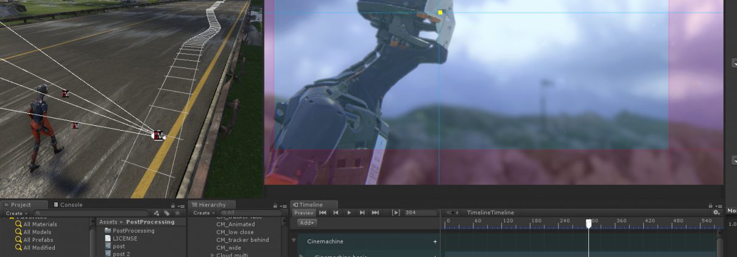The height and width of the screenshot is (257, 737).
Task: Open the Hierarchy Create dropdown
Action: (x=203, y=213)
